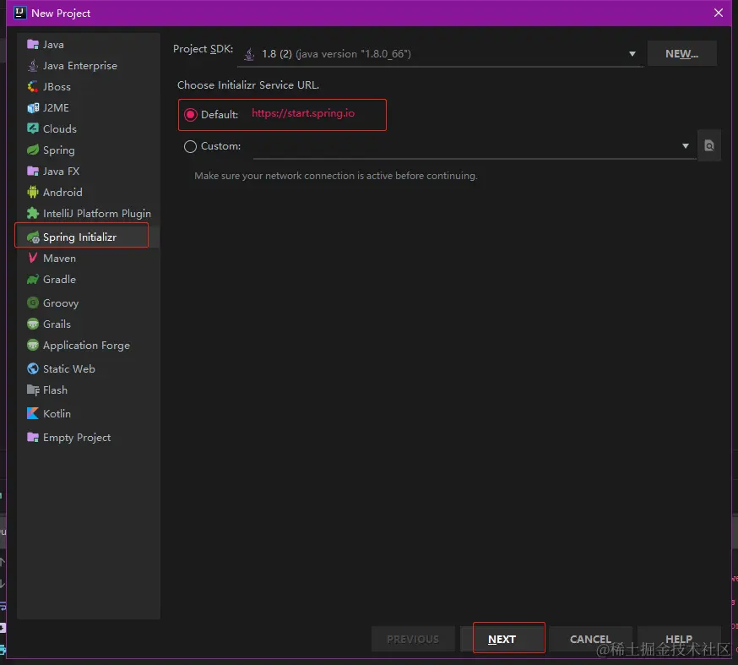The width and height of the screenshot is (738, 665).
Task: Select the Android label
Action: [62, 192]
